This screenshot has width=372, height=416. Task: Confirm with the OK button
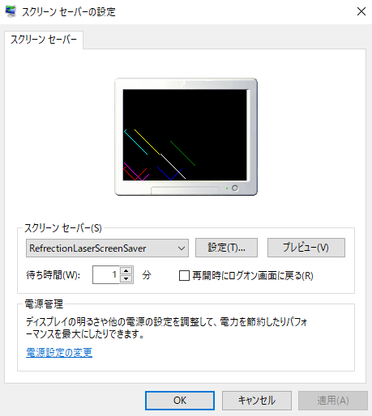[180, 401]
